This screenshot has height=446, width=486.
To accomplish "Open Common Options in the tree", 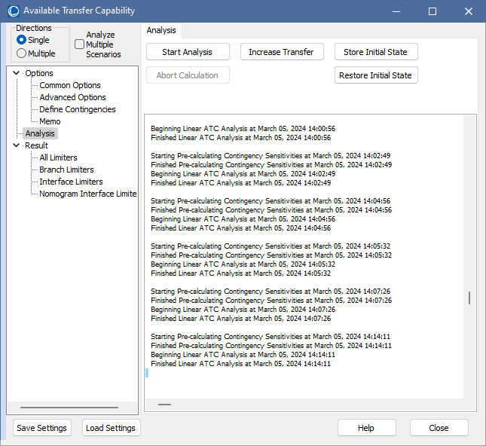I will coord(69,85).
